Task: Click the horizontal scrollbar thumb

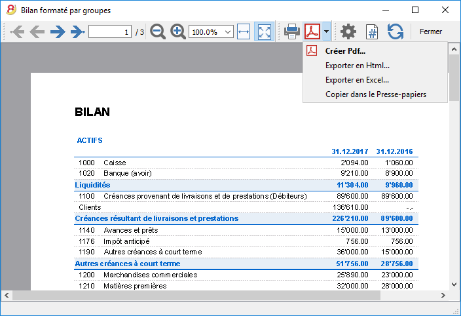Action: (x=196, y=295)
